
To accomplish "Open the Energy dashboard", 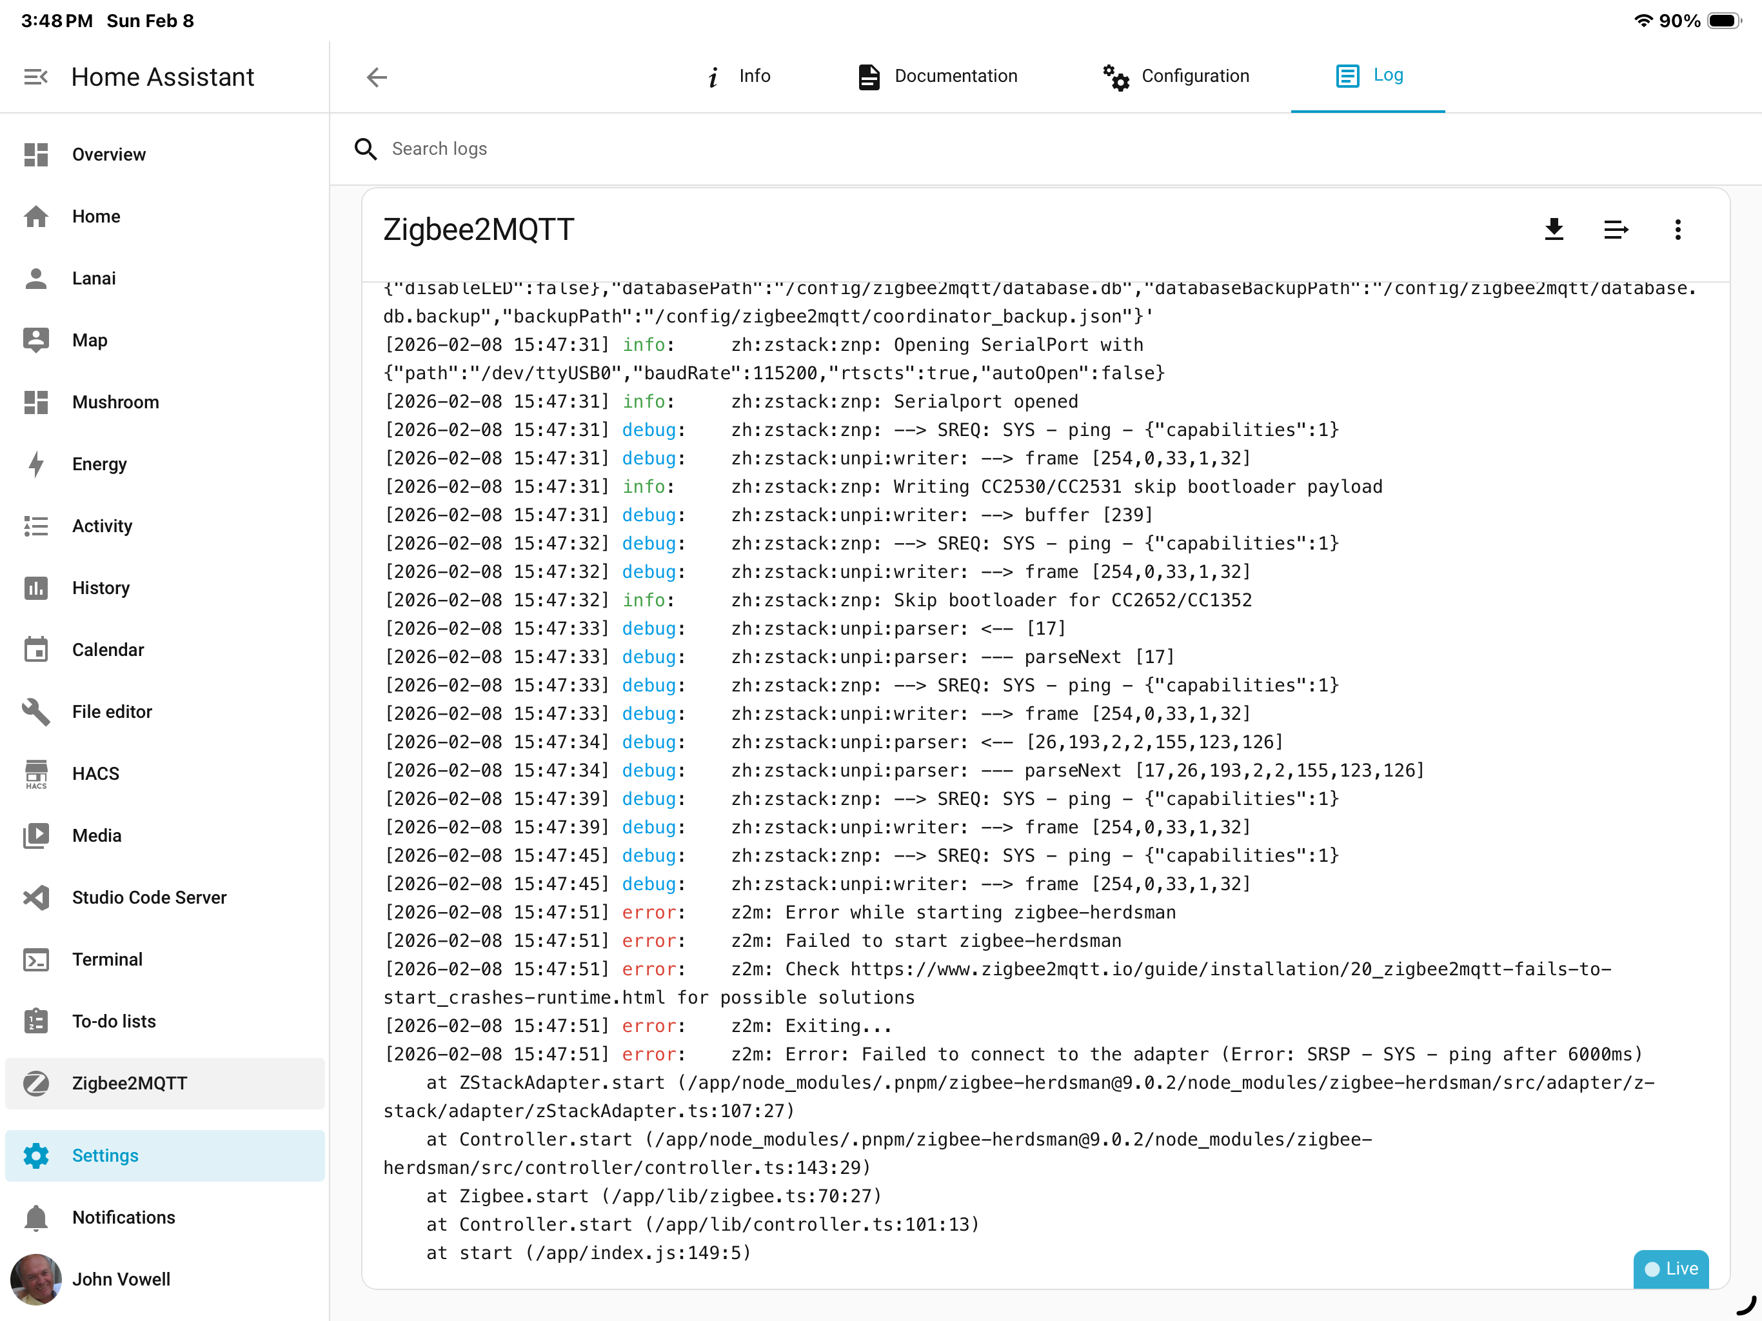I will [99, 464].
